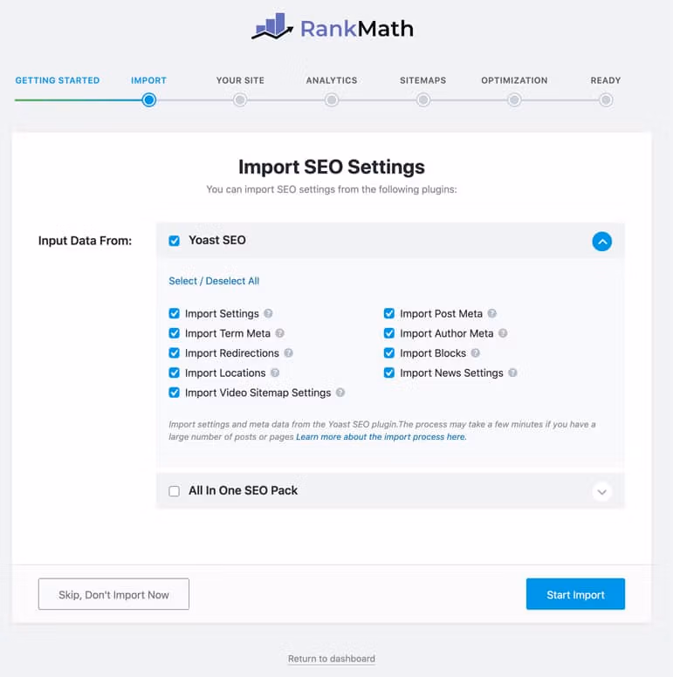Open help tooltip for Import Settings

point(268,313)
